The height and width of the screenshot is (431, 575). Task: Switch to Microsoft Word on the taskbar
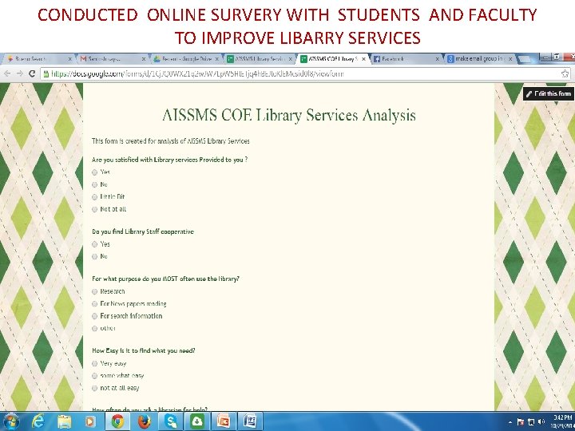pyautogui.click(x=251, y=422)
